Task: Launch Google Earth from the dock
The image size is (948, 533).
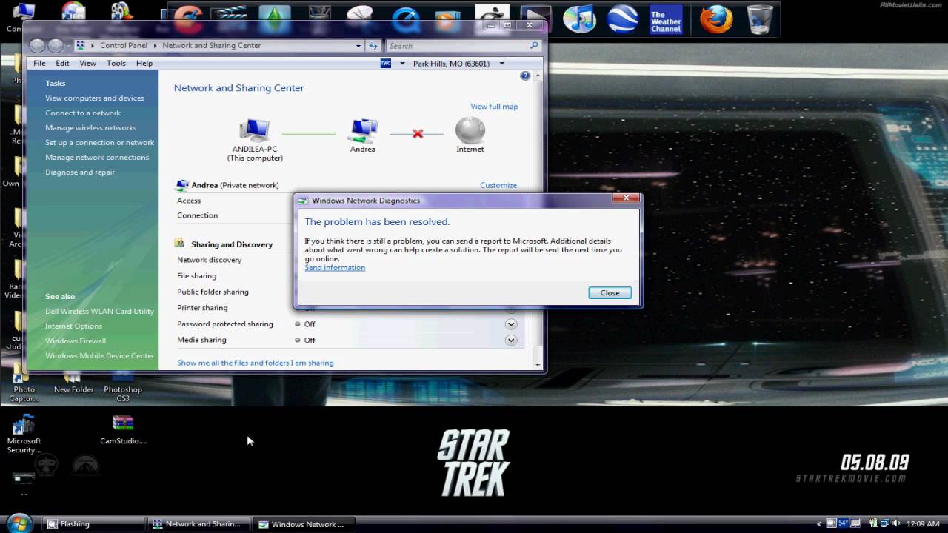Action: pyautogui.click(x=623, y=19)
